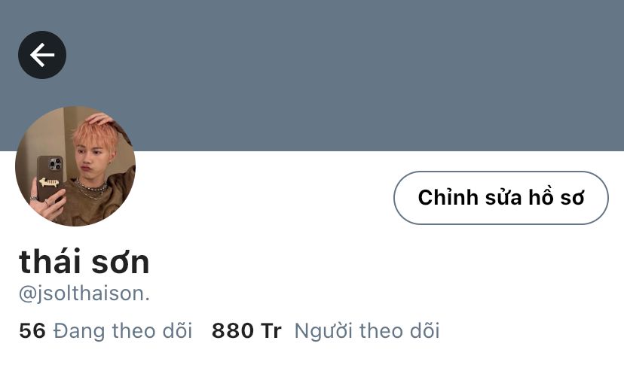Open the round profile photo of thái sơn
The image size is (624, 377).
click(x=75, y=166)
